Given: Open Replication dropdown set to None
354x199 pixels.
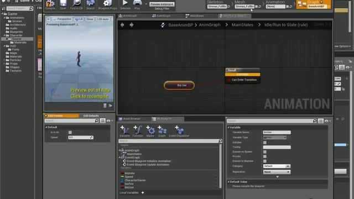Looking at the screenshot, I should click(277, 172).
